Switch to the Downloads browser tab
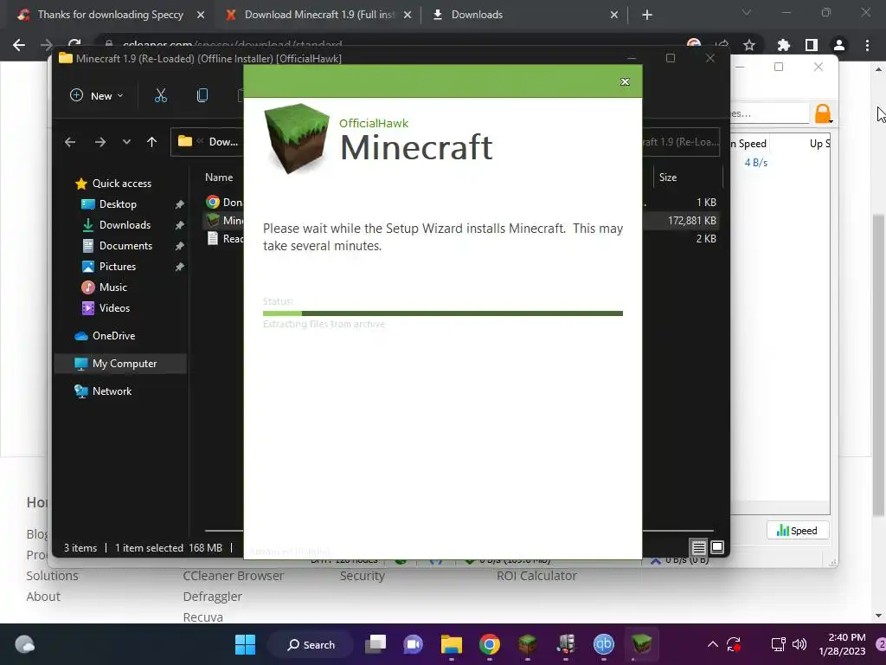Image resolution: width=886 pixels, height=665 pixels. tap(477, 15)
